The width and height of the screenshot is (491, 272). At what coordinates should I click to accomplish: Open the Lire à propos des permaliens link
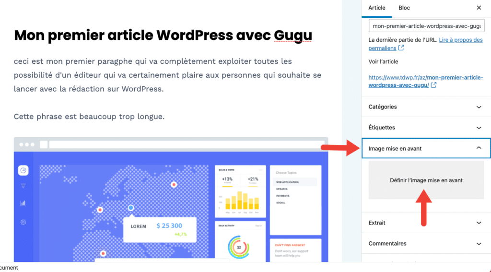426,44
